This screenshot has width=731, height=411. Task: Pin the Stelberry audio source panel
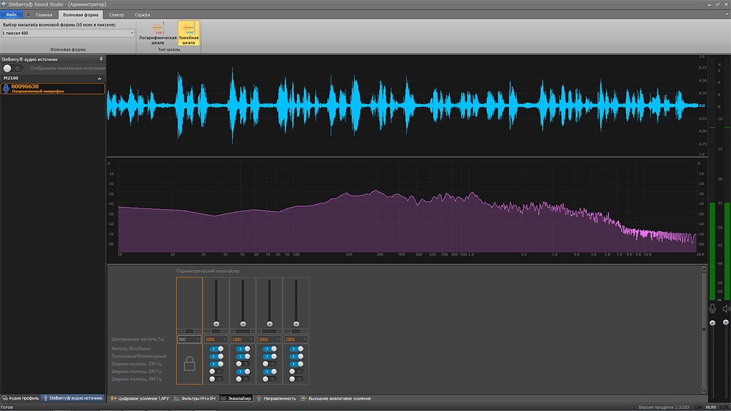pos(101,59)
